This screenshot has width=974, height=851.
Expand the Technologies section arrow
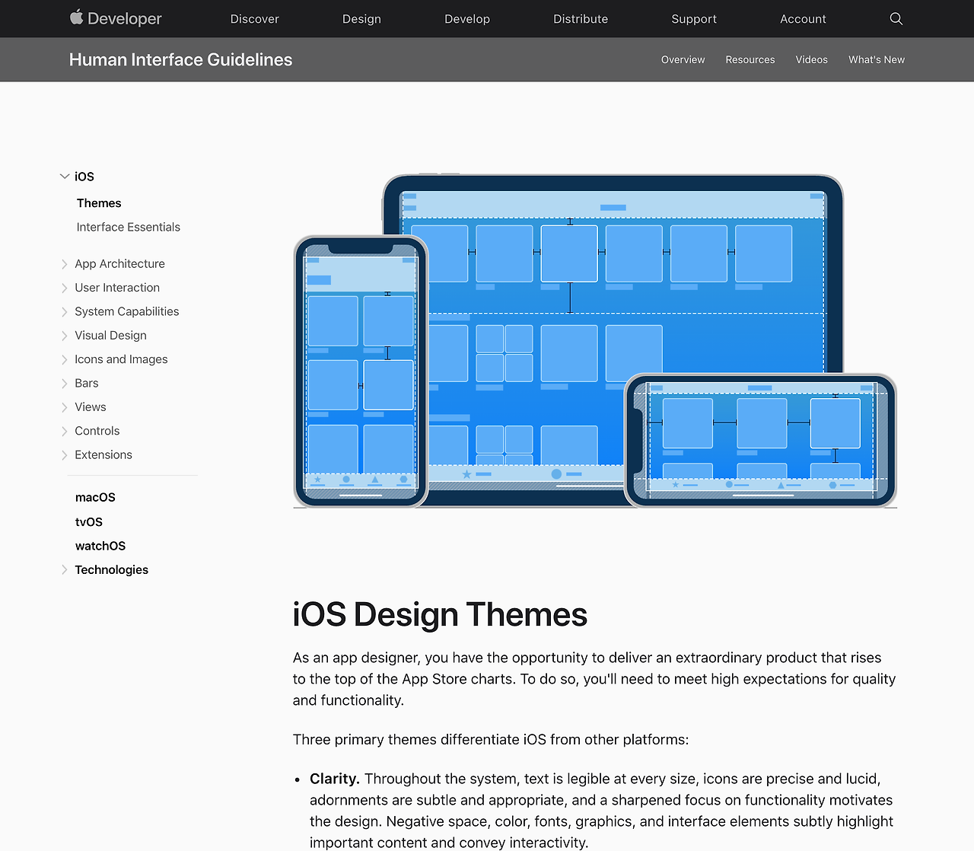pos(64,570)
